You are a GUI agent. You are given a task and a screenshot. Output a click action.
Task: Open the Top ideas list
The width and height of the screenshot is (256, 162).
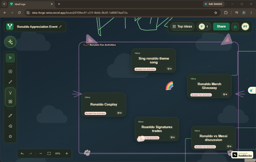coord(182,26)
